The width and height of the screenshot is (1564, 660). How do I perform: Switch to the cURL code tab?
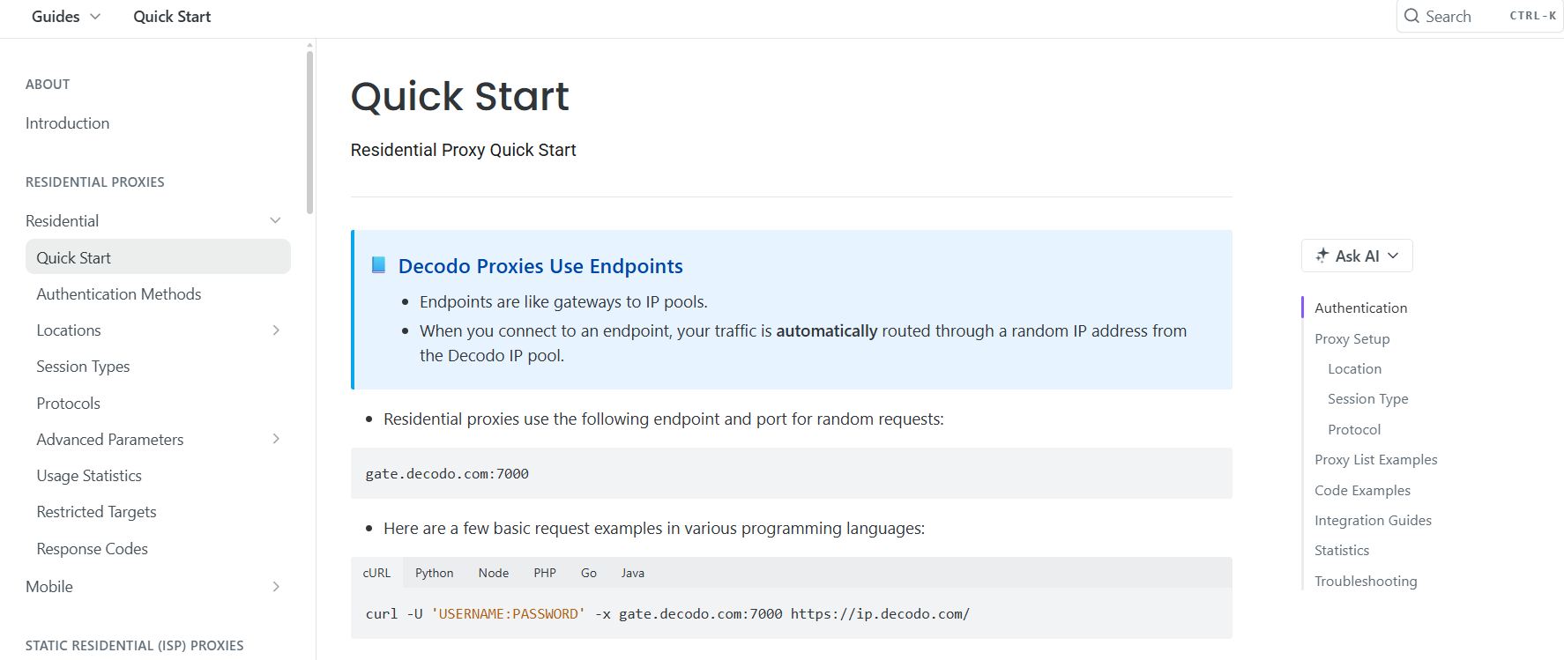[x=376, y=573]
